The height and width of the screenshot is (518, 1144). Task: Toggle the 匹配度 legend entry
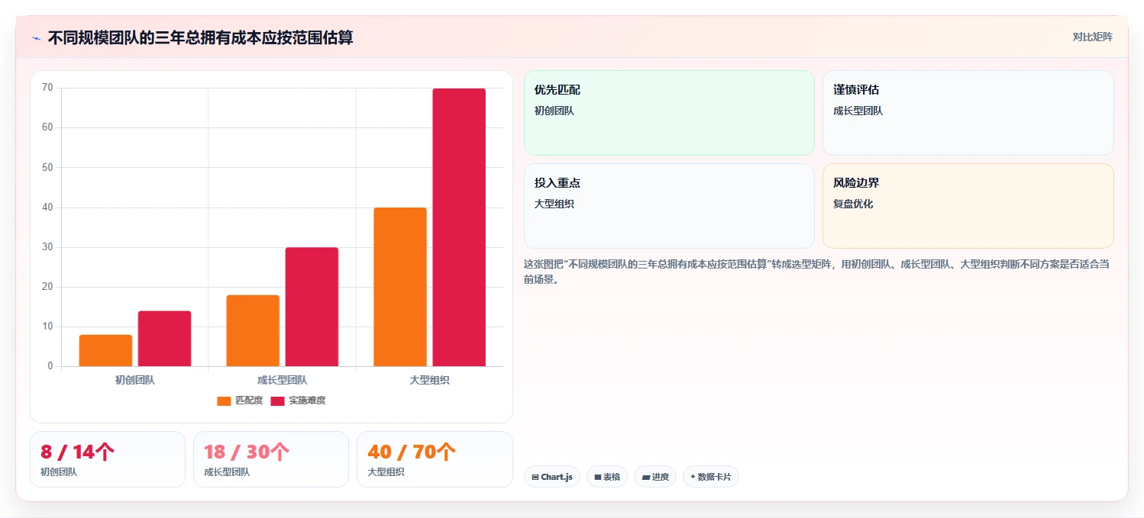point(240,401)
